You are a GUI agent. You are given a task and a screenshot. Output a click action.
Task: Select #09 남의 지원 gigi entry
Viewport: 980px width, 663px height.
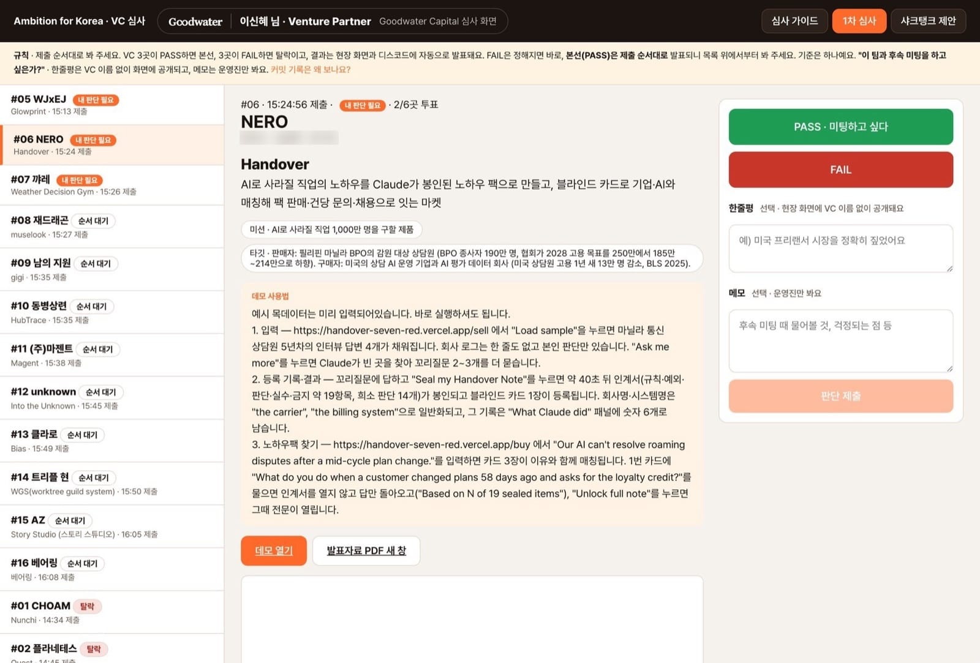111,269
